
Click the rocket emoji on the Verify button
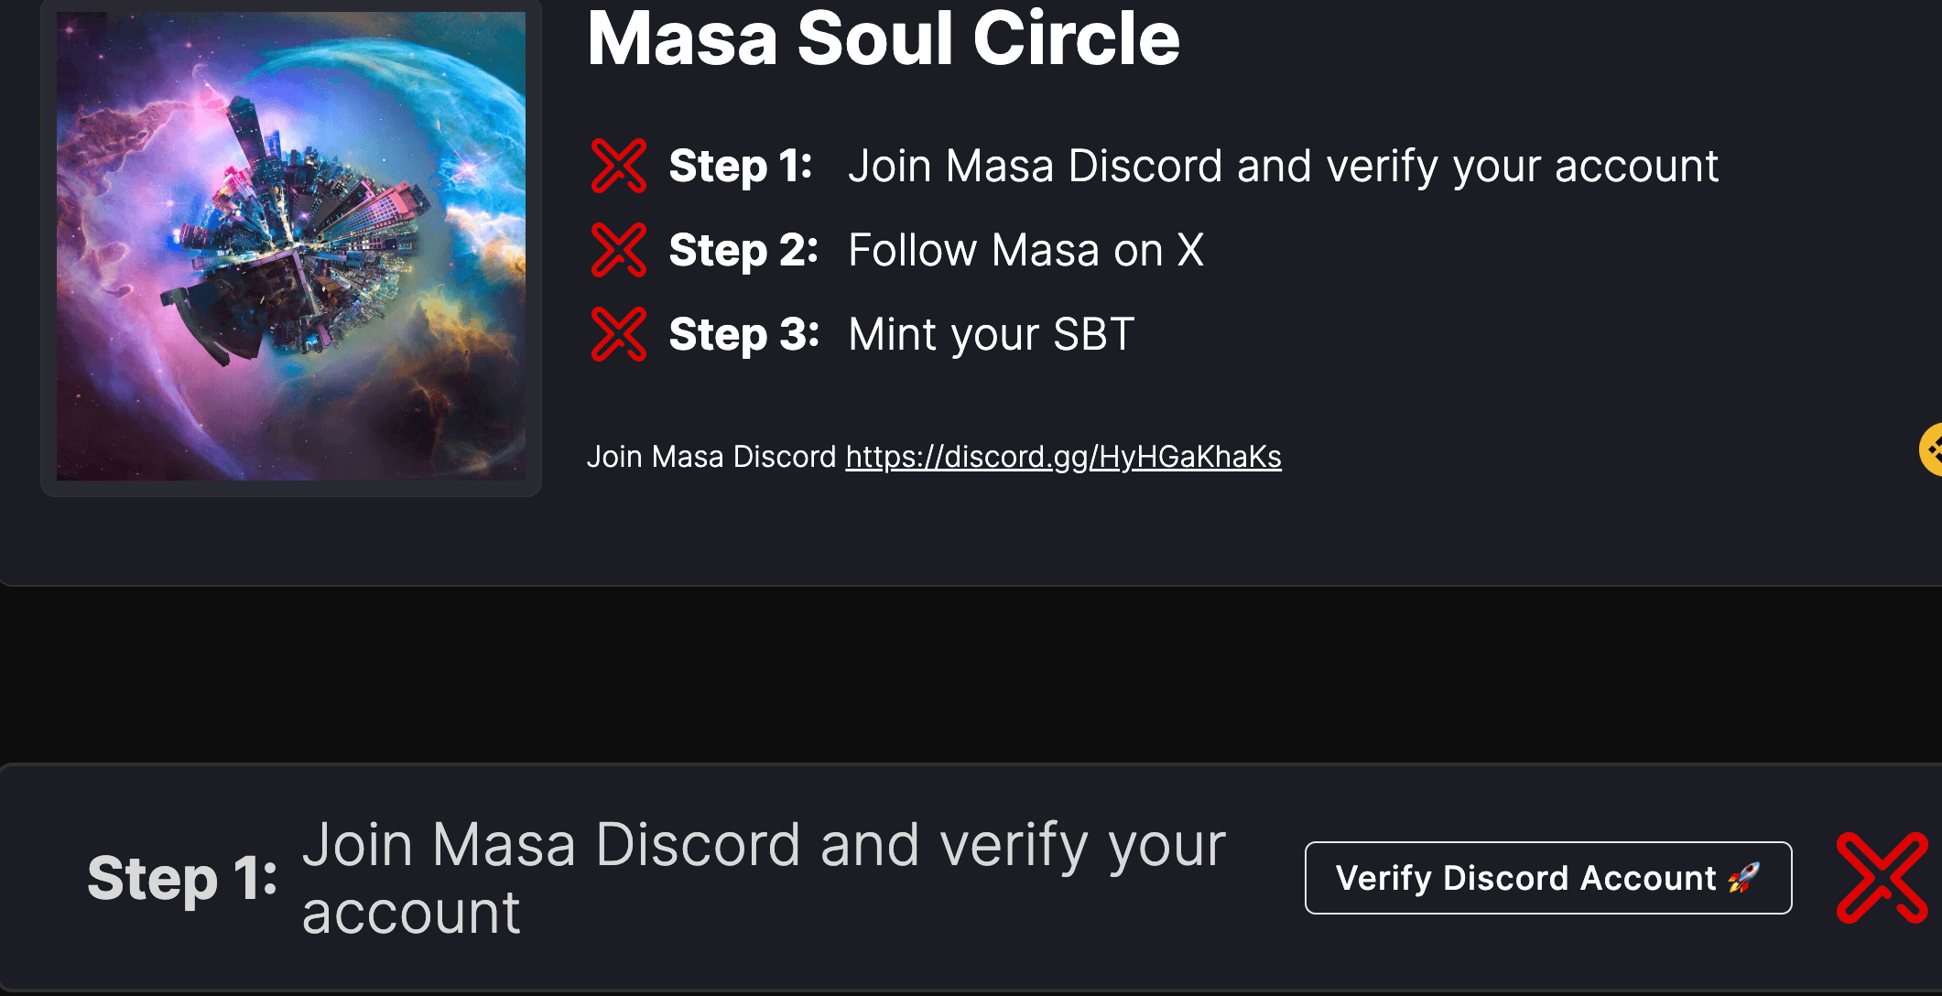click(x=1743, y=878)
